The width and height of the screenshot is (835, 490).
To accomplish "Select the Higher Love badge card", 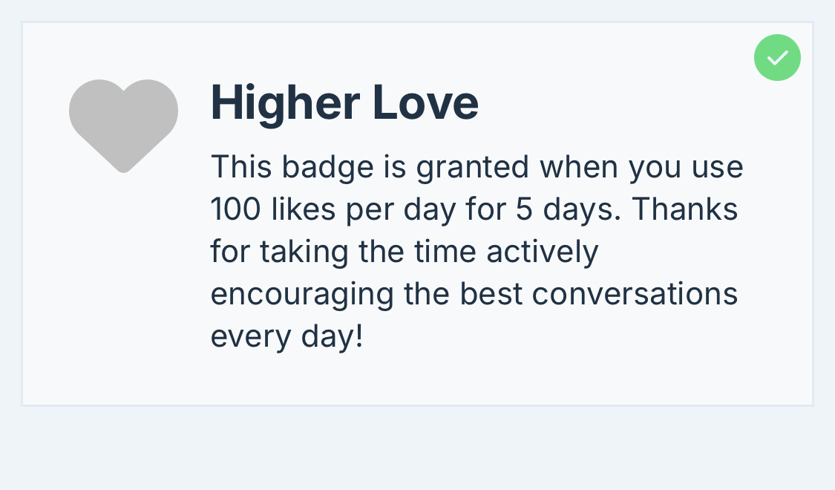I will (x=417, y=214).
